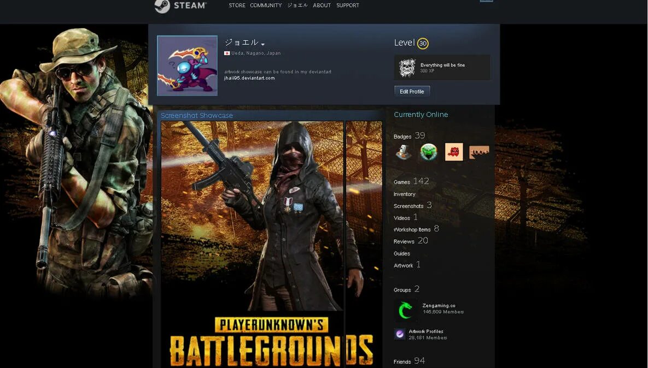Open the STORE menu
The image size is (648, 368).
click(x=237, y=5)
